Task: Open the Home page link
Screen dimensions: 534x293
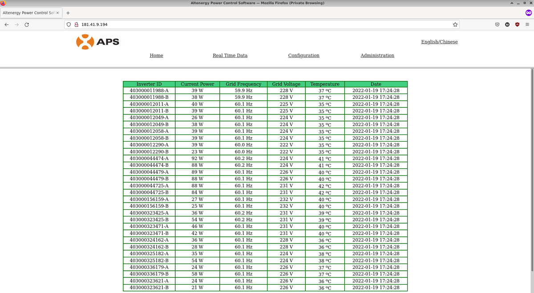Action: [156, 56]
